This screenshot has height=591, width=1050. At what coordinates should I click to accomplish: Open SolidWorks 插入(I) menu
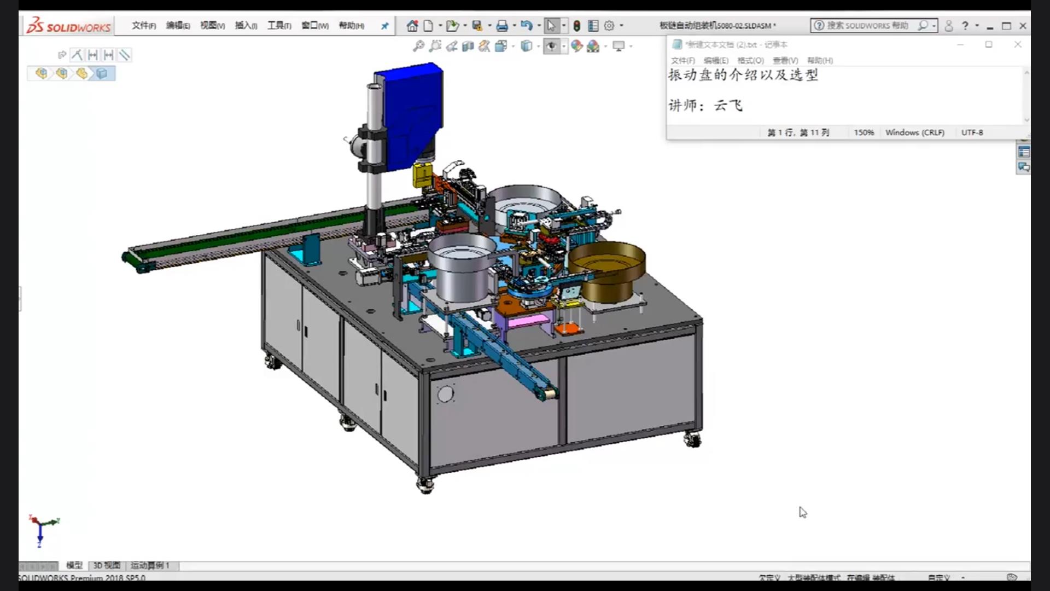point(246,26)
